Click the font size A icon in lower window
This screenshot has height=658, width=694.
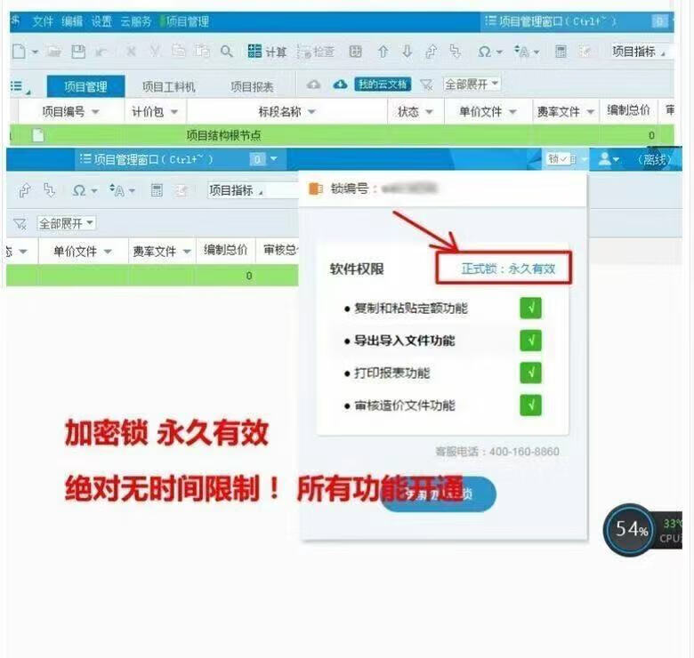(117, 190)
